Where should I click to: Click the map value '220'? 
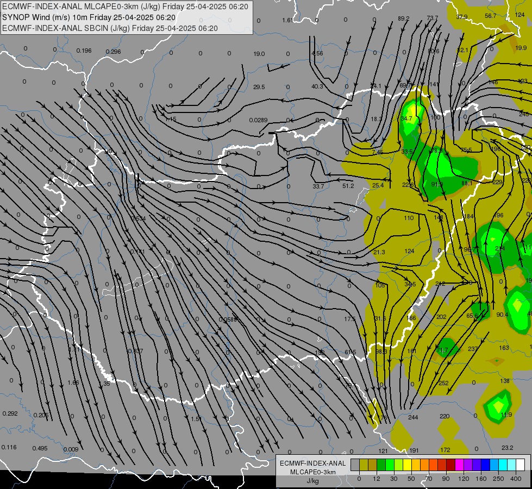(x=445, y=416)
